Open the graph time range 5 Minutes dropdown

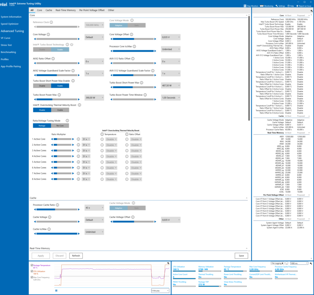(159, 290)
